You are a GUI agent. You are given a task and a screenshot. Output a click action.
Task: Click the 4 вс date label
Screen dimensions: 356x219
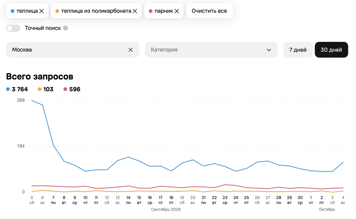click(343, 200)
